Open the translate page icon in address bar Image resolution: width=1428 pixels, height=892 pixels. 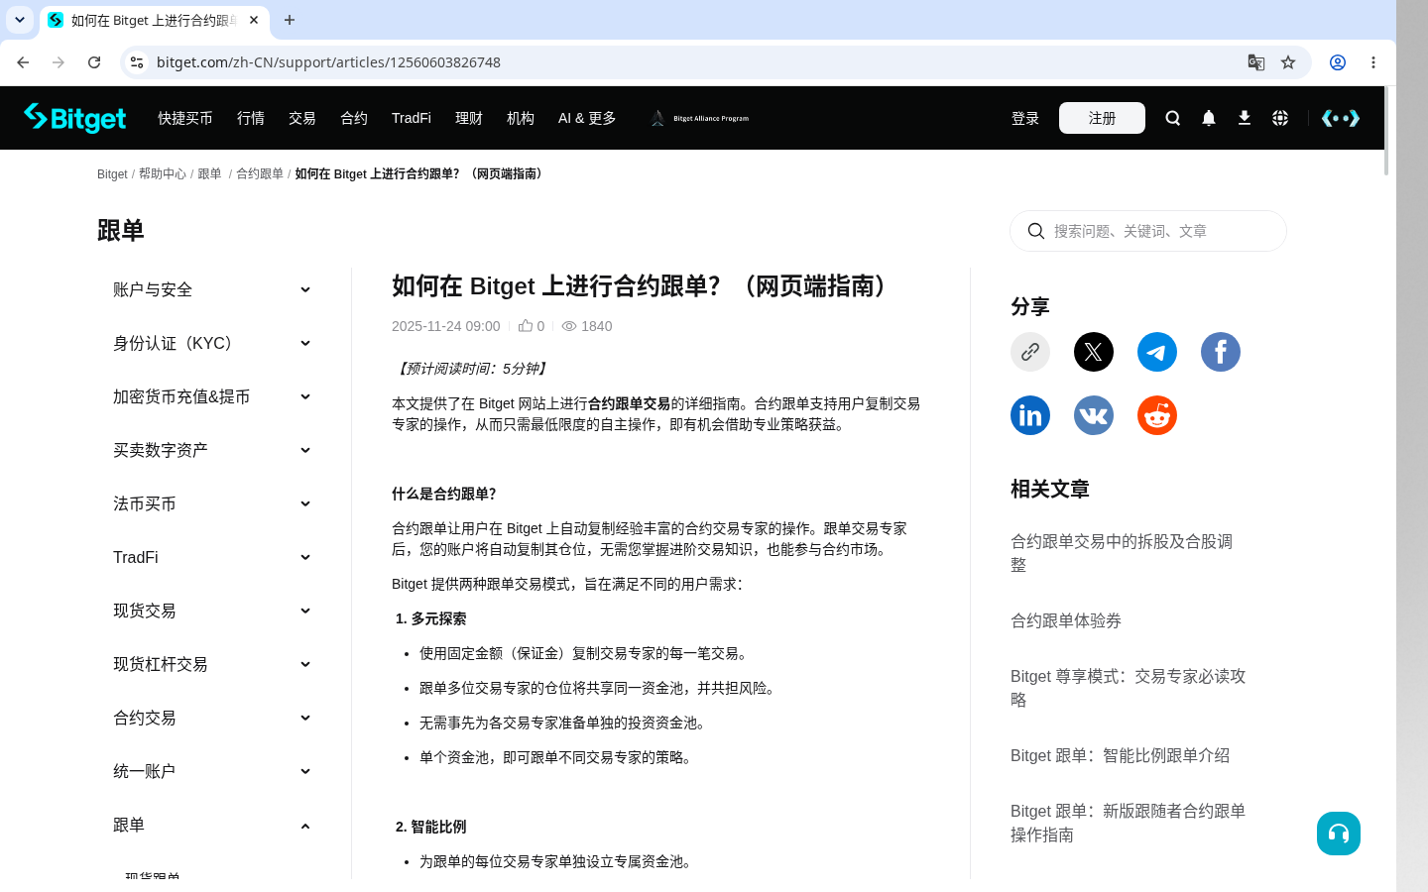click(1256, 62)
